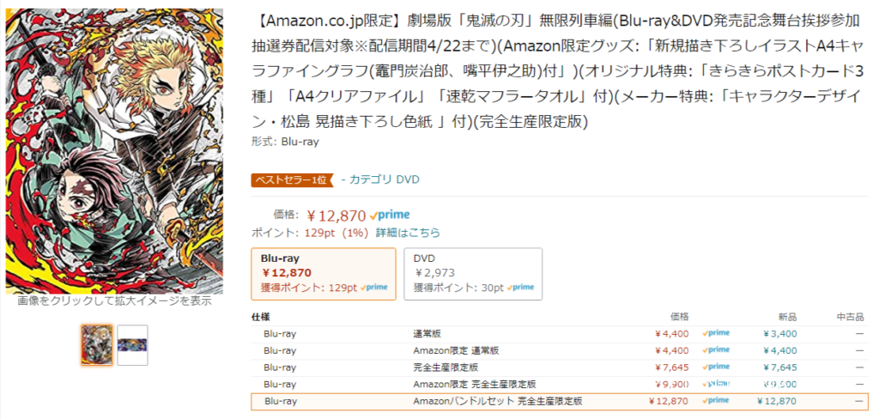Image resolution: width=879 pixels, height=419 pixels.
Task: Choose the Amazon限定 通常版 row
Action: pos(560,350)
